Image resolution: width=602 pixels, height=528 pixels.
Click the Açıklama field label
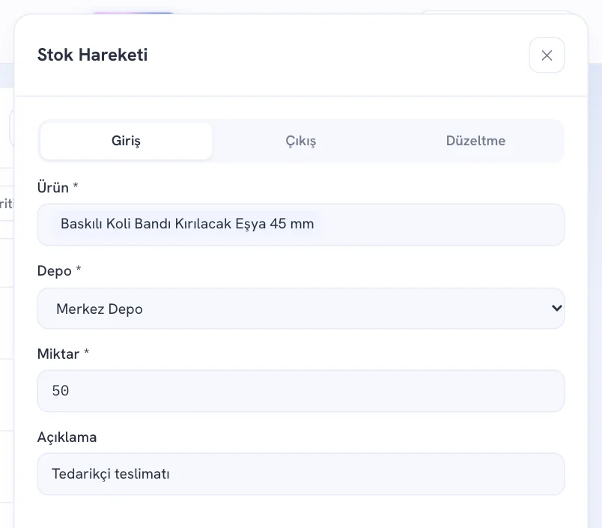click(x=67, y=437)
